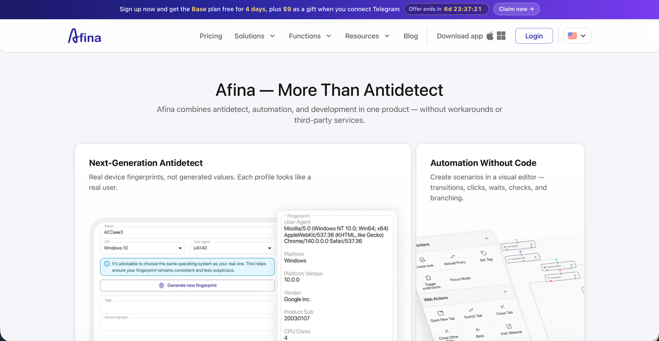Image resolution: width=659 pixels, height=341 pixels.
Task: Click the Create task icon
Action: 423,259
